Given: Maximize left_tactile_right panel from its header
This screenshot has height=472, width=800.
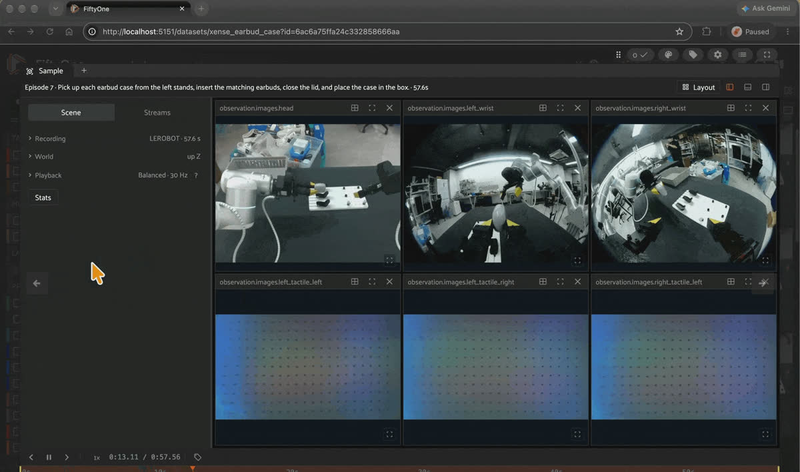Looking at the screenshot, I should pyautogui.click(x=560, y=282).
